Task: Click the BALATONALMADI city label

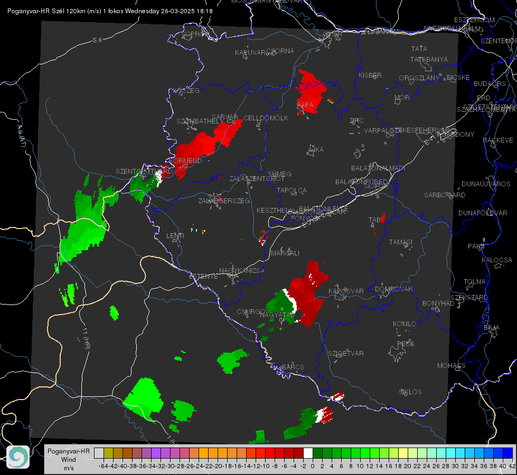Action: tap(378, 168)
